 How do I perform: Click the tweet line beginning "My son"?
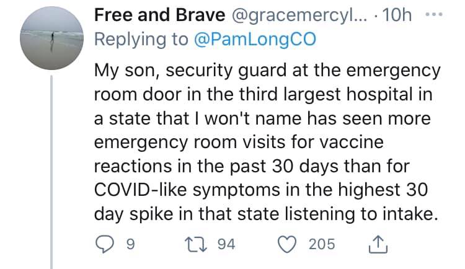tap(267, 71)
